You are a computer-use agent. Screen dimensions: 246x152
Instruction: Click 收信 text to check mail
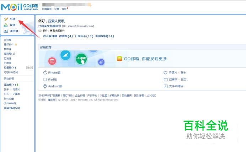(x=12, y=25)
